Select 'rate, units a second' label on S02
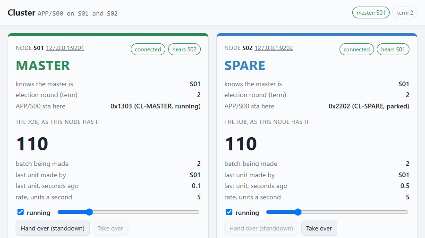The width and height of the screenshot is (425, 238). coord(253,197)
